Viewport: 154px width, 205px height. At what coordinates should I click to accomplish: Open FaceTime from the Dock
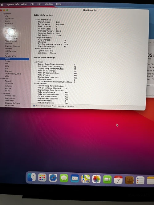(107, 179)
